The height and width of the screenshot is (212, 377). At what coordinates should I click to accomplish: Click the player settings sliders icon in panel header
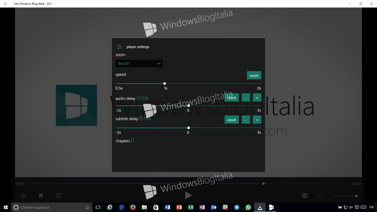119,47
